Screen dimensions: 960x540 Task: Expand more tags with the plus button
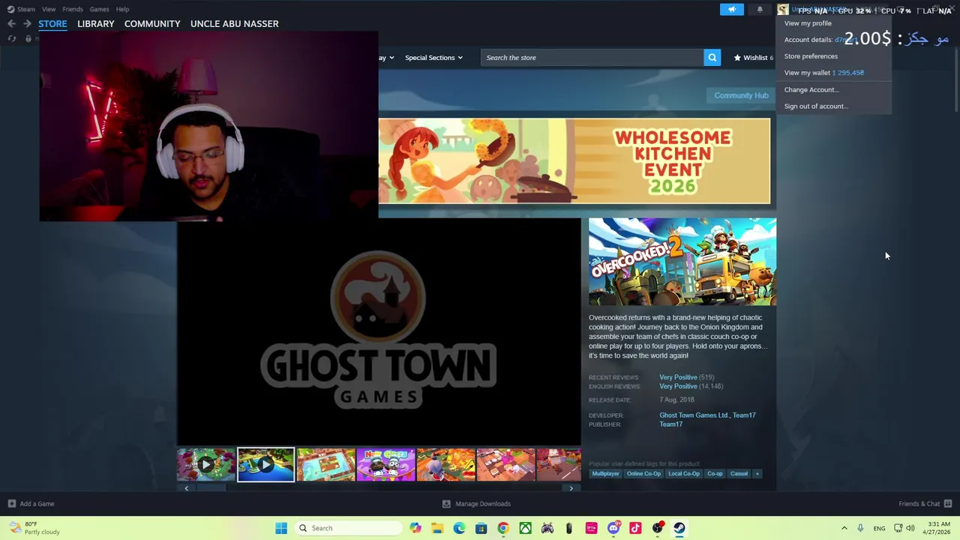(x=757, y=474)
